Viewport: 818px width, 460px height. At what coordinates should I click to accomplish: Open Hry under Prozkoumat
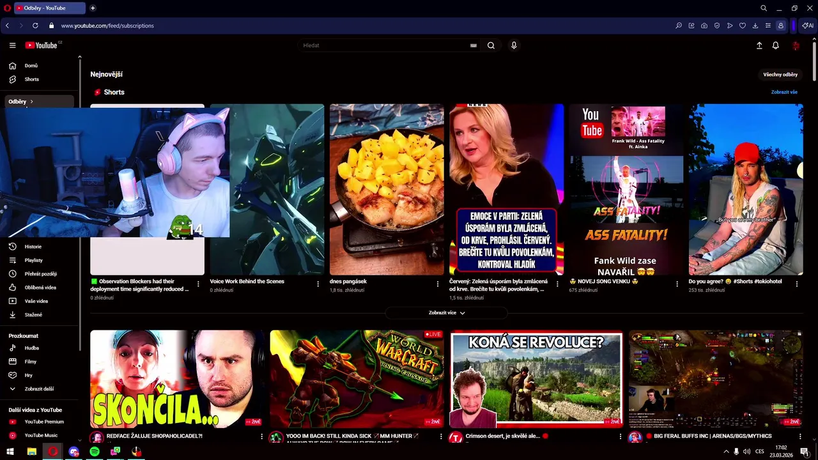click(x=40, y=376)
